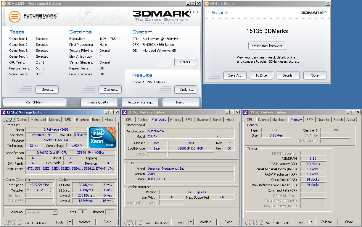
Task: Open SPD tab in the Mainboard window
Action: (x=189, y=120)
